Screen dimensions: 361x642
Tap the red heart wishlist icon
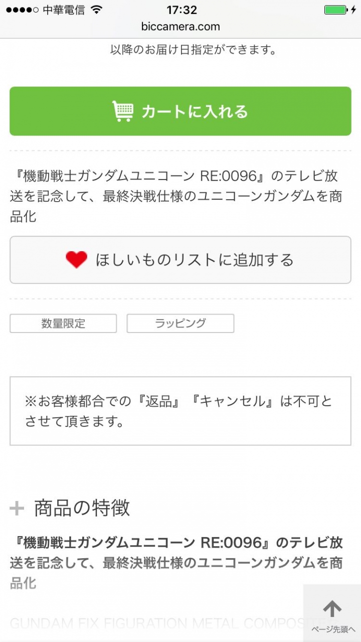[76, 260]
